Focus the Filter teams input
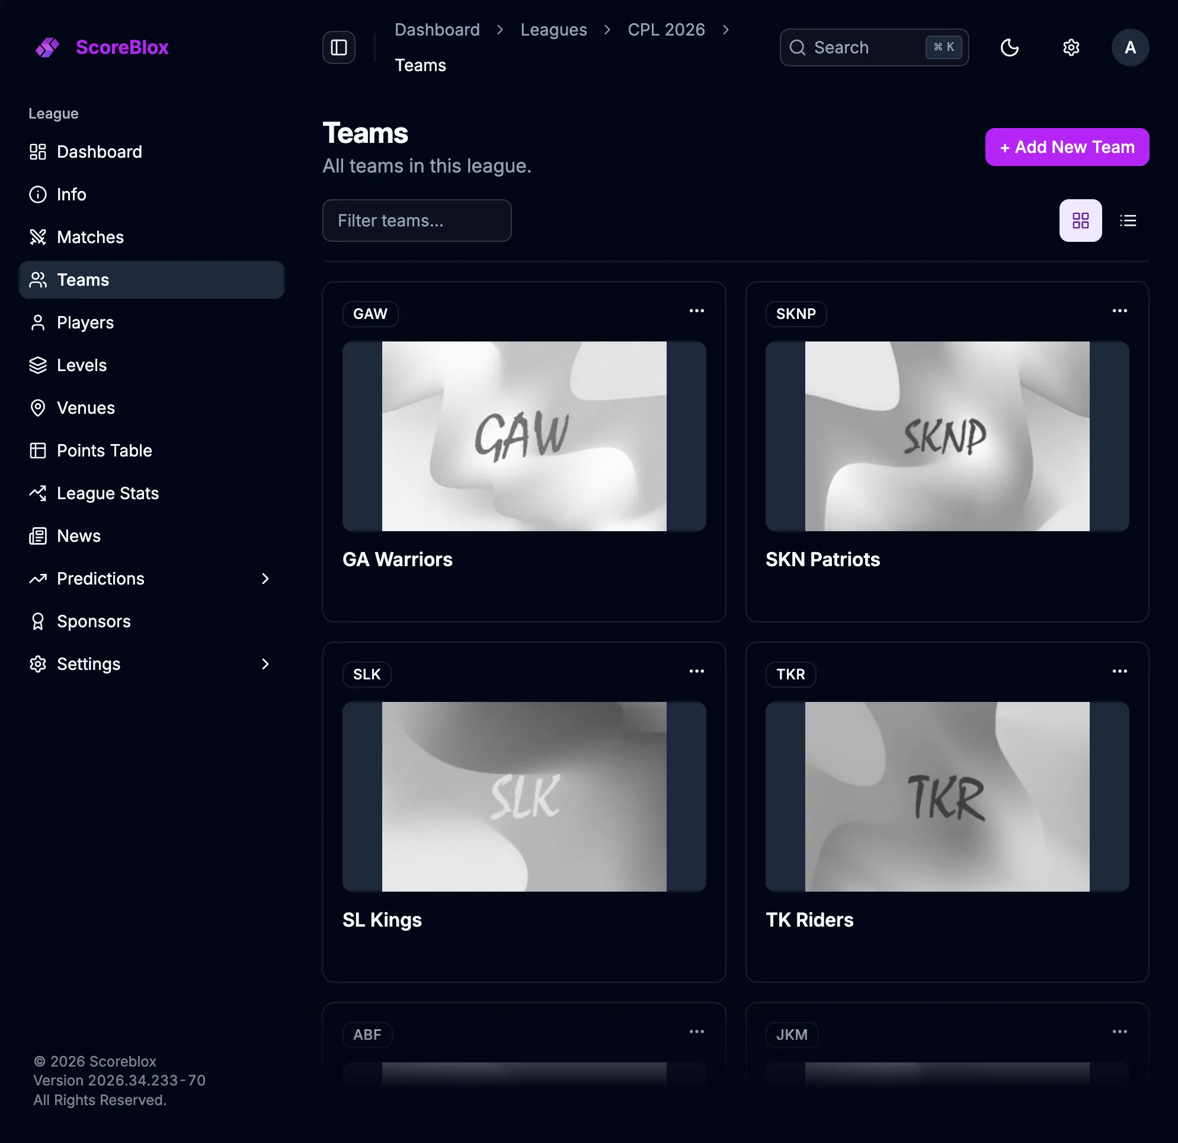Image resolution: width=1178 pixels, height=1143 pixels. coord(417,221)
